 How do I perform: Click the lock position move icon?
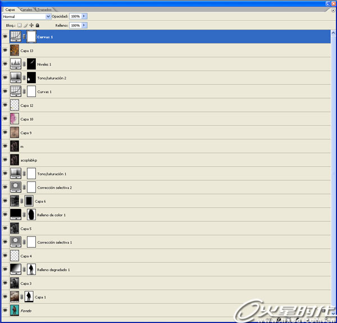click(31, 25)
